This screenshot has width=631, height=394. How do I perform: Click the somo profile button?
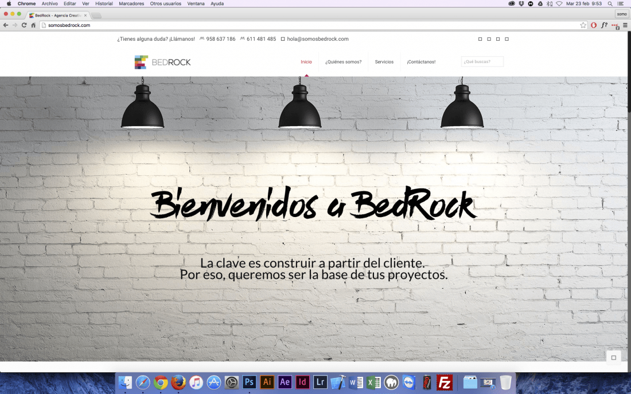(622, 14)
